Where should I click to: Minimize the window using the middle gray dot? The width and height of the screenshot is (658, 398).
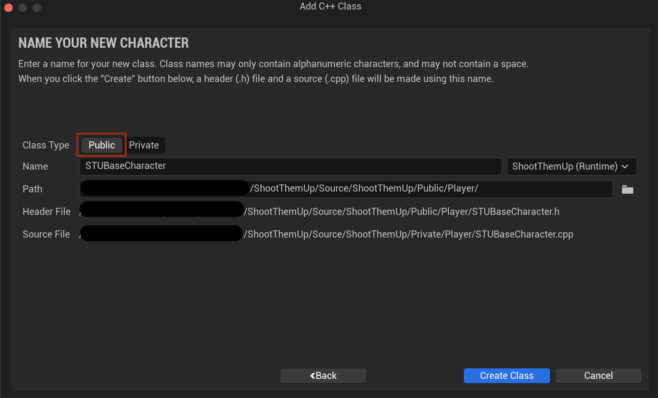pos(23,7)
